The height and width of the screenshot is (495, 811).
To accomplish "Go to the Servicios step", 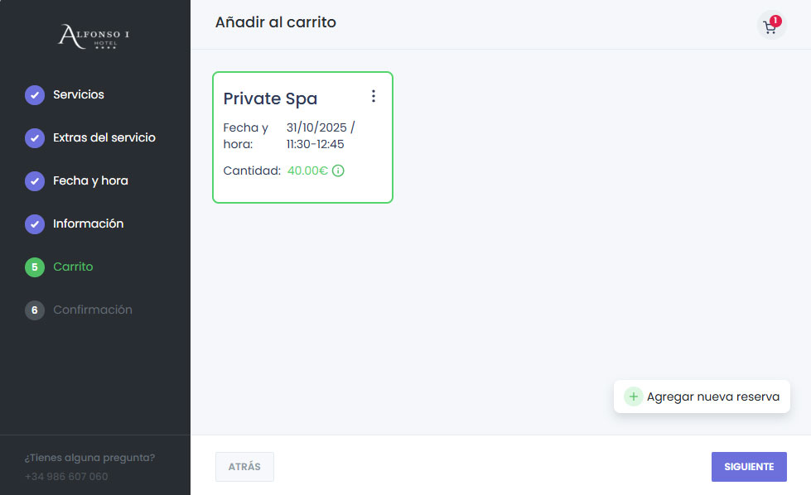I will (79, 95).
